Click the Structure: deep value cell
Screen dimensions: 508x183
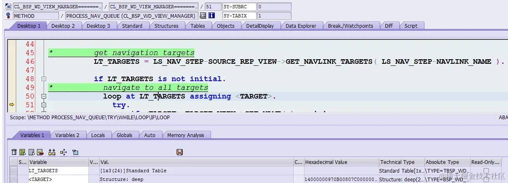click(x=196, y=179)
